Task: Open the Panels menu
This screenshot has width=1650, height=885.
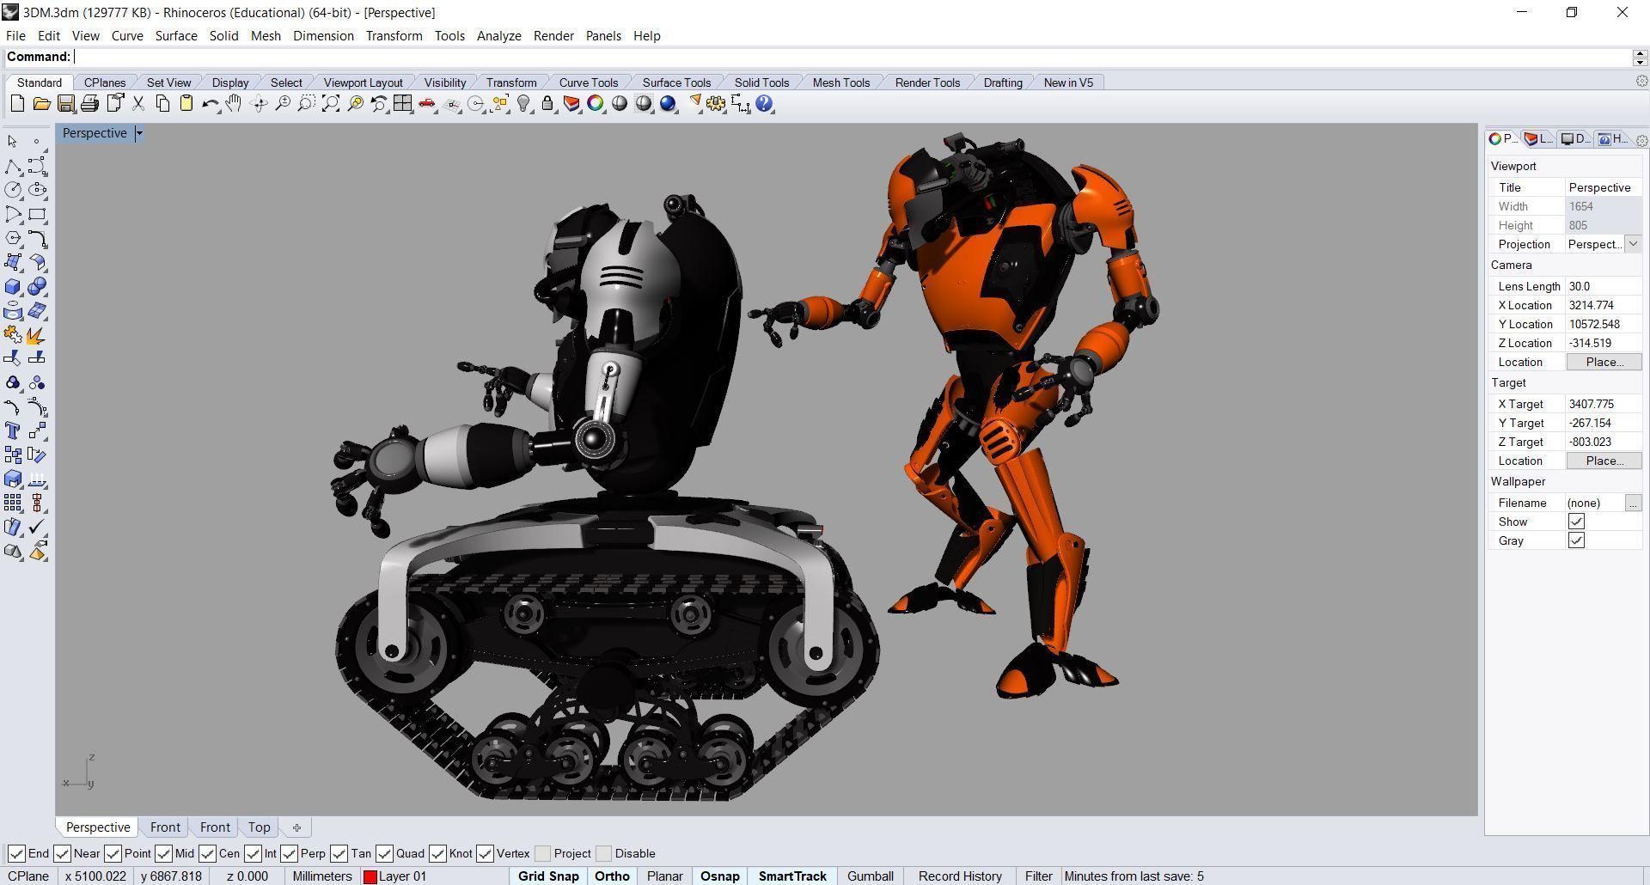Action: tap(603, 36)
